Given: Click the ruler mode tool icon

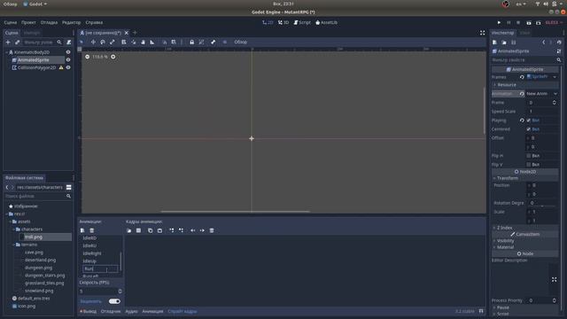Looking at the screenshot, I should [152, 43].
